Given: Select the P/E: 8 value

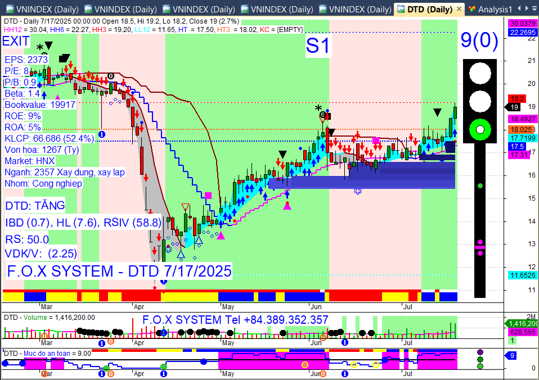Looking at the screenshot, I should point(16,71).
